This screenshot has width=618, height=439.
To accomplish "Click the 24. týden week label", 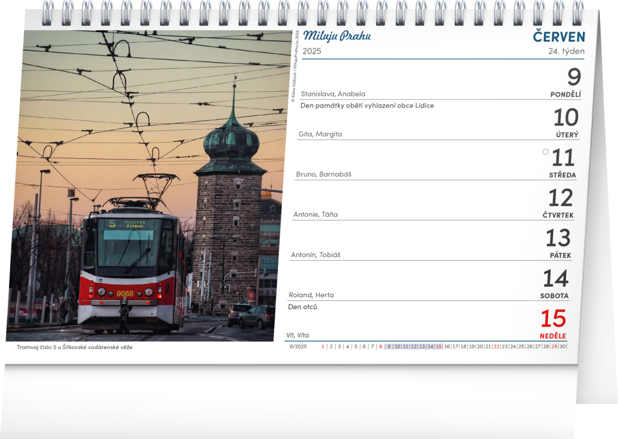I will (x=566, y=51).
